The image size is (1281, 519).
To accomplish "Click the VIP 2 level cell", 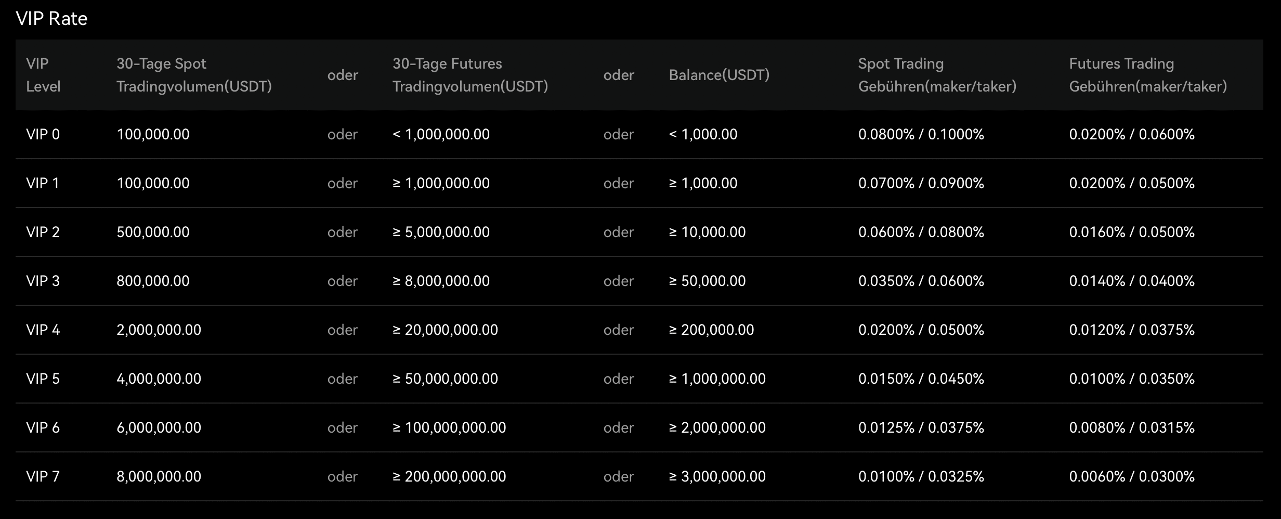I will (x=43, y=232).
